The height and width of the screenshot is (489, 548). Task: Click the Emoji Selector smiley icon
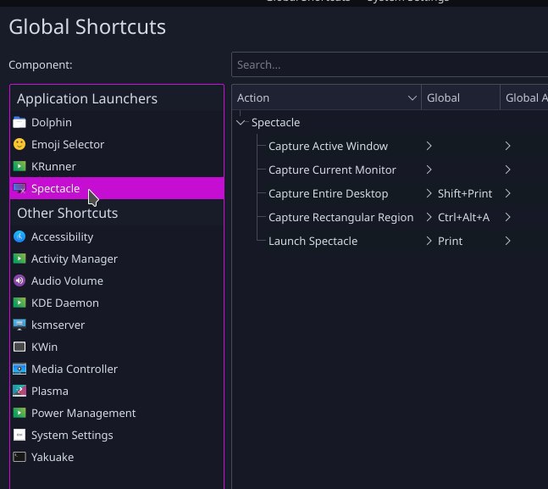point(19,144)
